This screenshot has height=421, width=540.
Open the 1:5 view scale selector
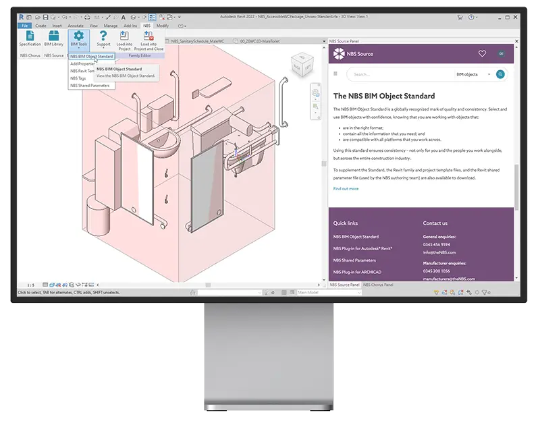(30, 284)
